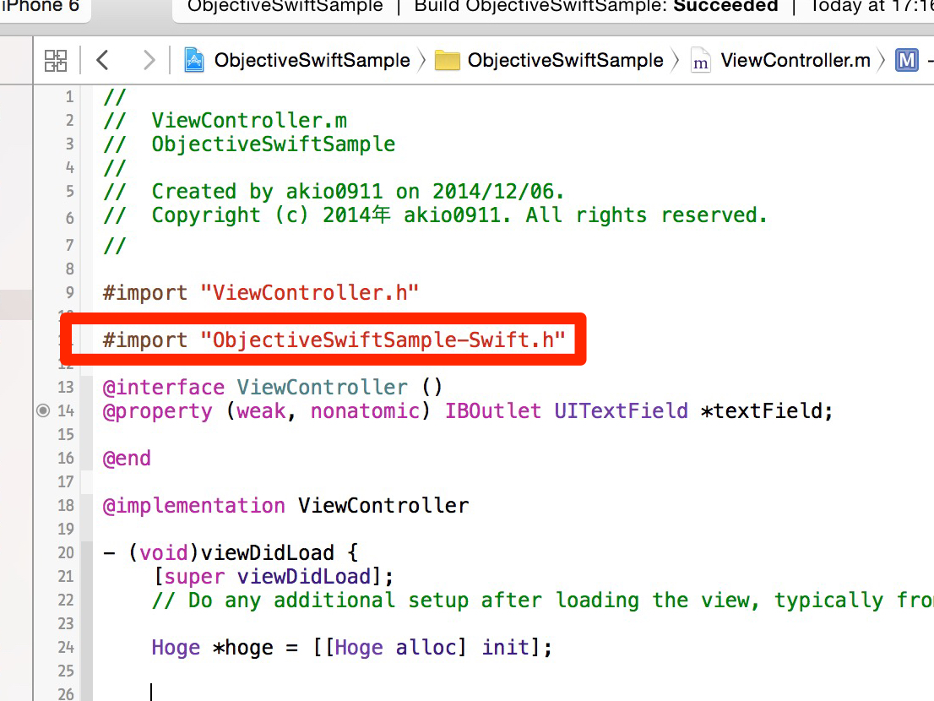Click the ObjectiveSwiftSample project icon in breadcrumb

[x=194, y=60]
